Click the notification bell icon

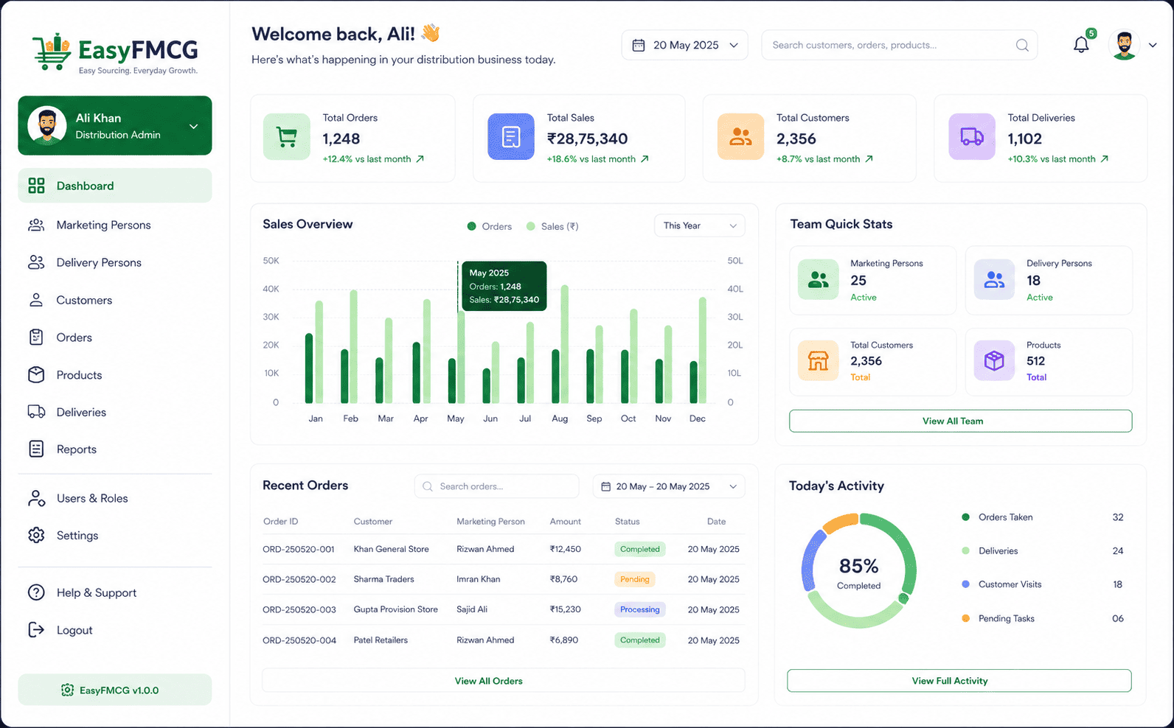coord(1081,45)
